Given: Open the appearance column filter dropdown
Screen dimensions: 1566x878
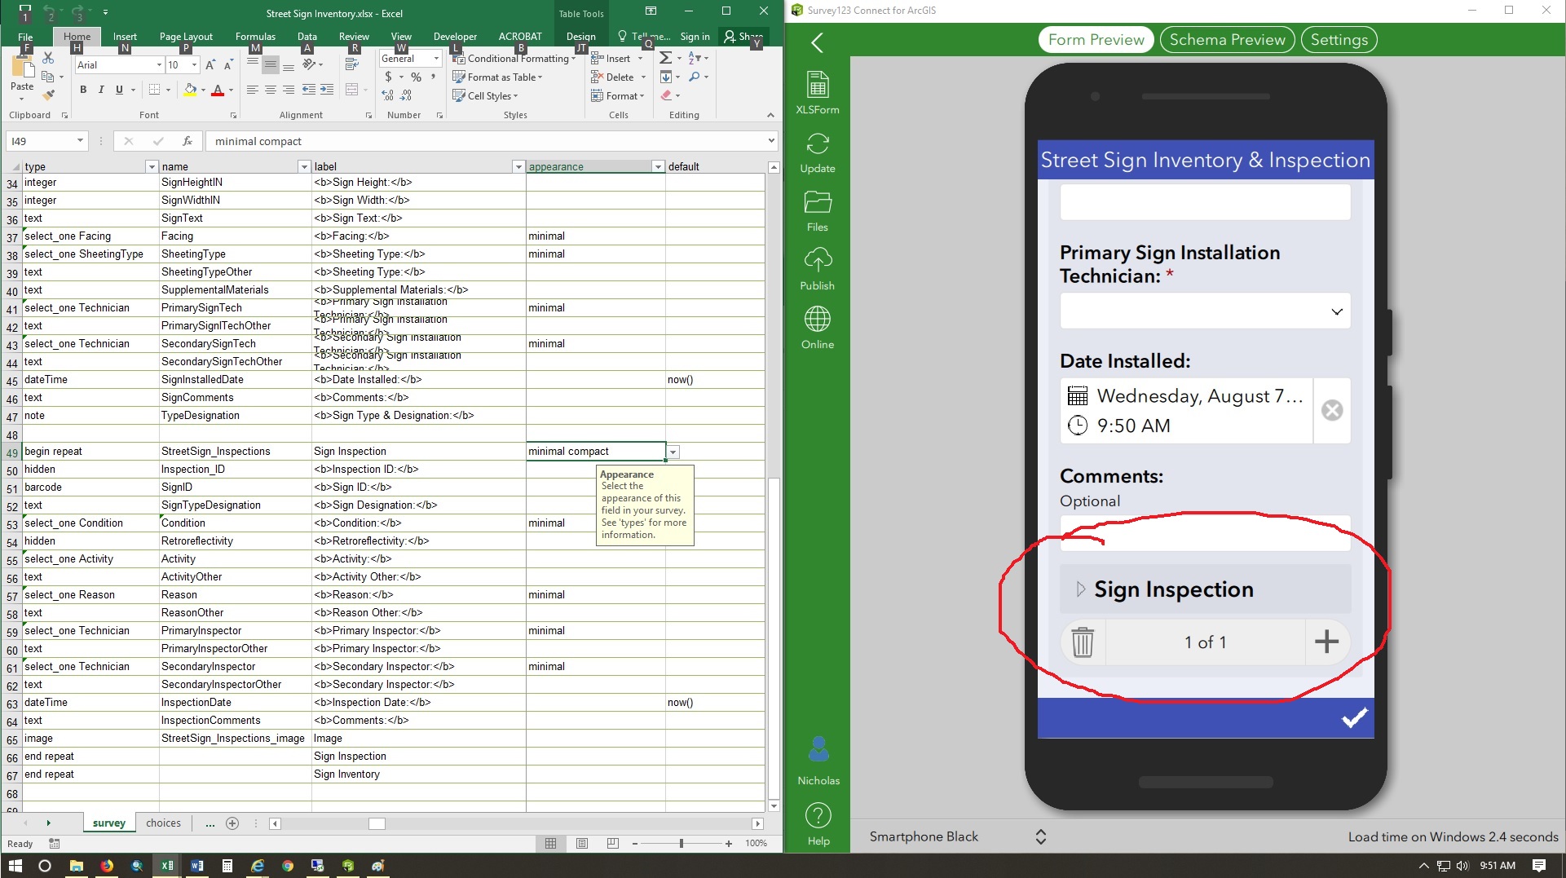Looking at the screenshot, I should pos(658,167).
